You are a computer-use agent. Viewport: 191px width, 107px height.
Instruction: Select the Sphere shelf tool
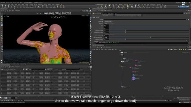tap(5, 6)
